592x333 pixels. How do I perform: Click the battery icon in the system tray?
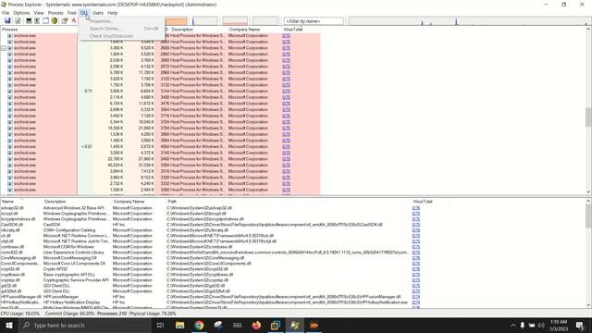pyautogui.click(x=532, y=325)
